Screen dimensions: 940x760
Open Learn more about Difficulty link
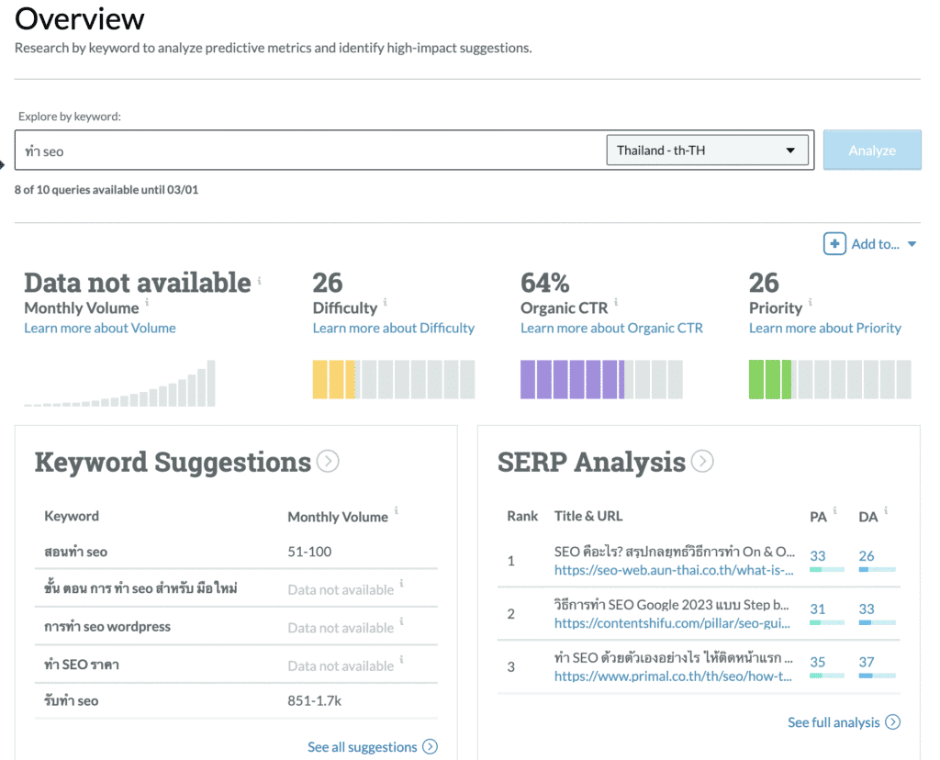tap(393, 328)
